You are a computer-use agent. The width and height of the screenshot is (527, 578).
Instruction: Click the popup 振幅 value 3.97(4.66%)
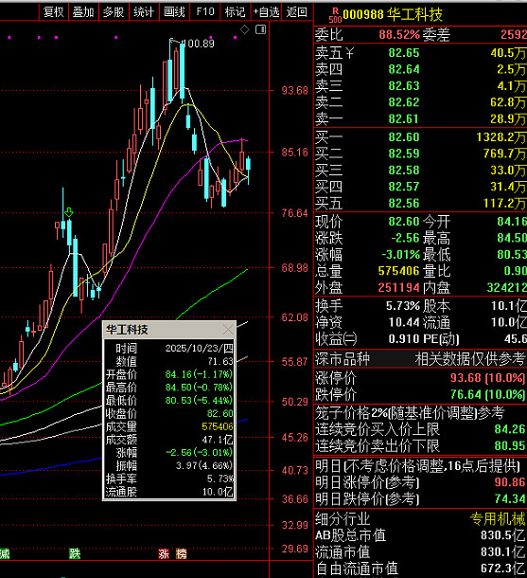[204, 466]
